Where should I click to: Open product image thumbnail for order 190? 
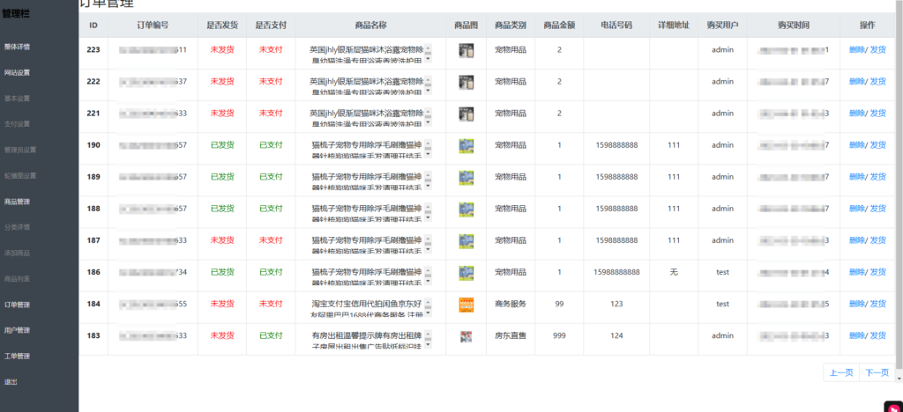pos(466,145)
